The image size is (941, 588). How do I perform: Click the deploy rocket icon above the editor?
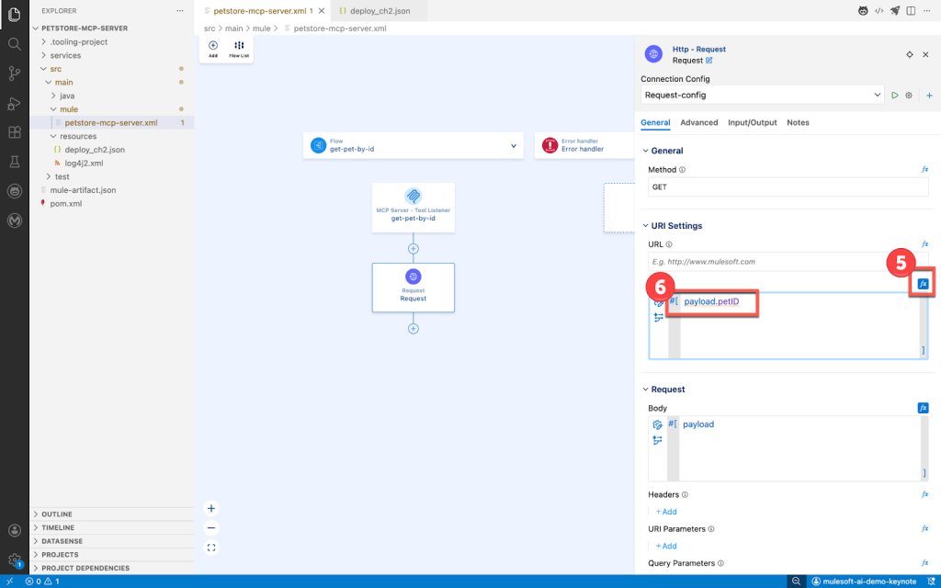(895, 10)
